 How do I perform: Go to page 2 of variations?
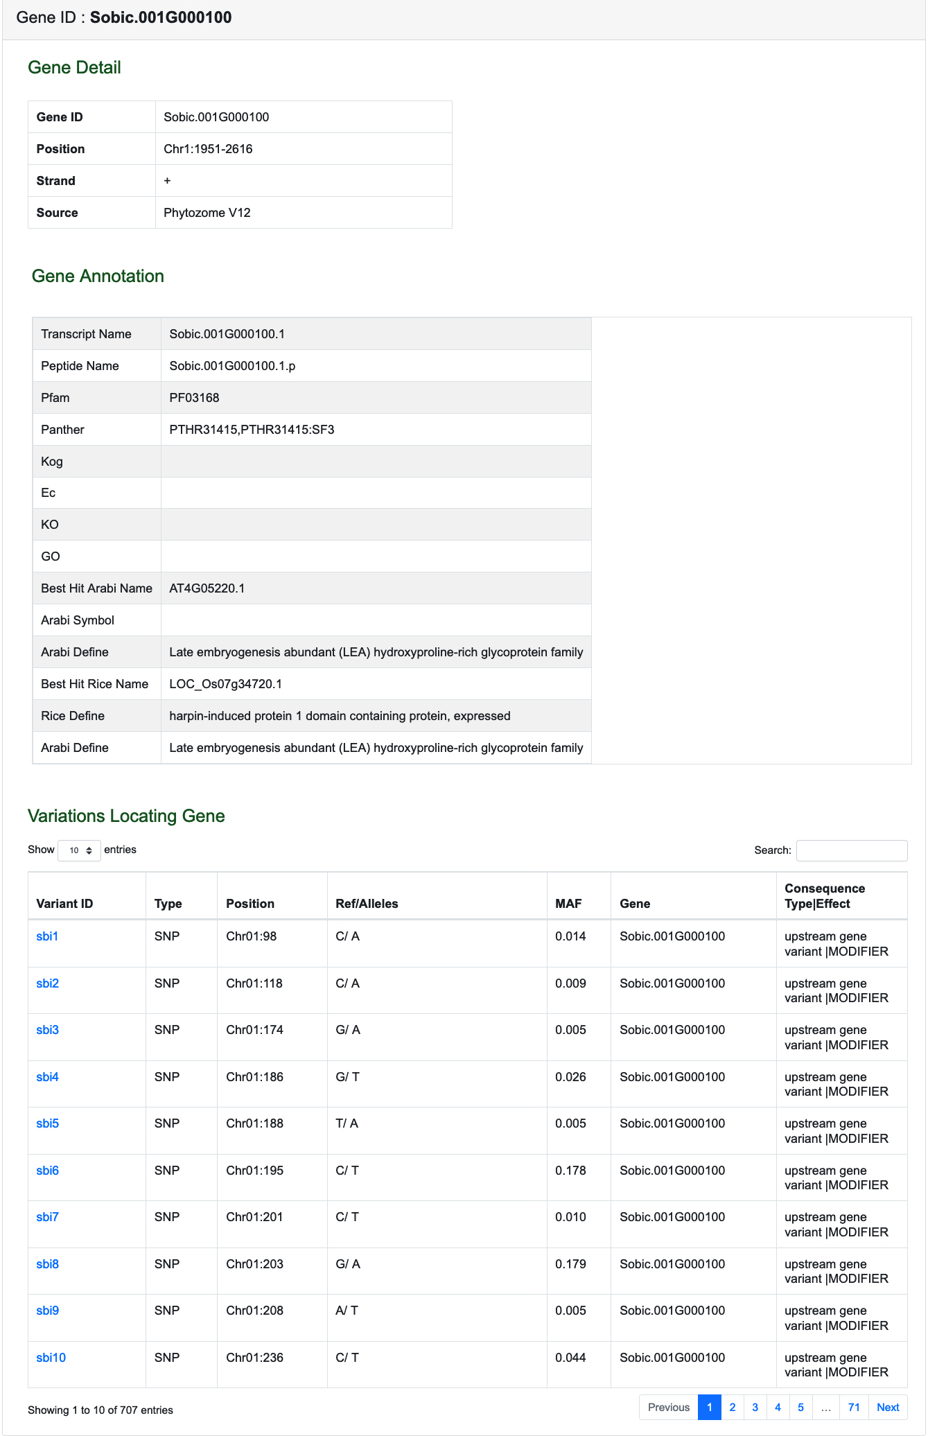(733, 1407)
